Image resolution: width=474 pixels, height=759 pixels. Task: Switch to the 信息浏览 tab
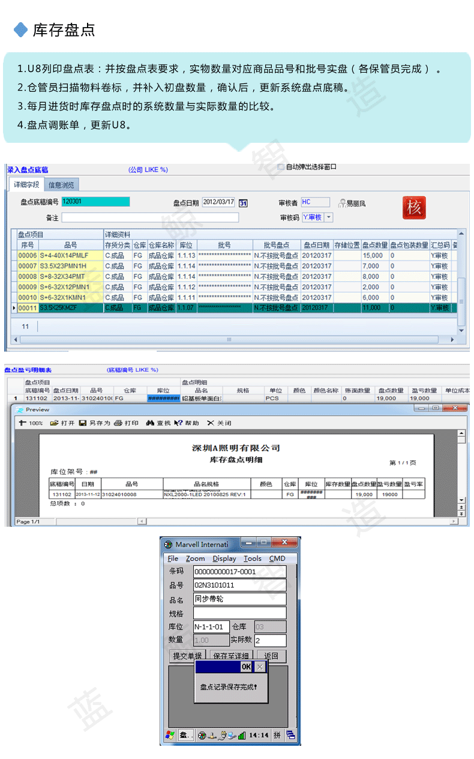(x=63, y=185)
